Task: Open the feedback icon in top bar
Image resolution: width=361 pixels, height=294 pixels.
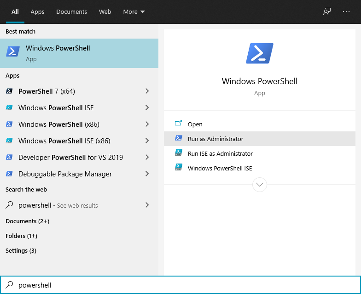Action: click(327, 12)
